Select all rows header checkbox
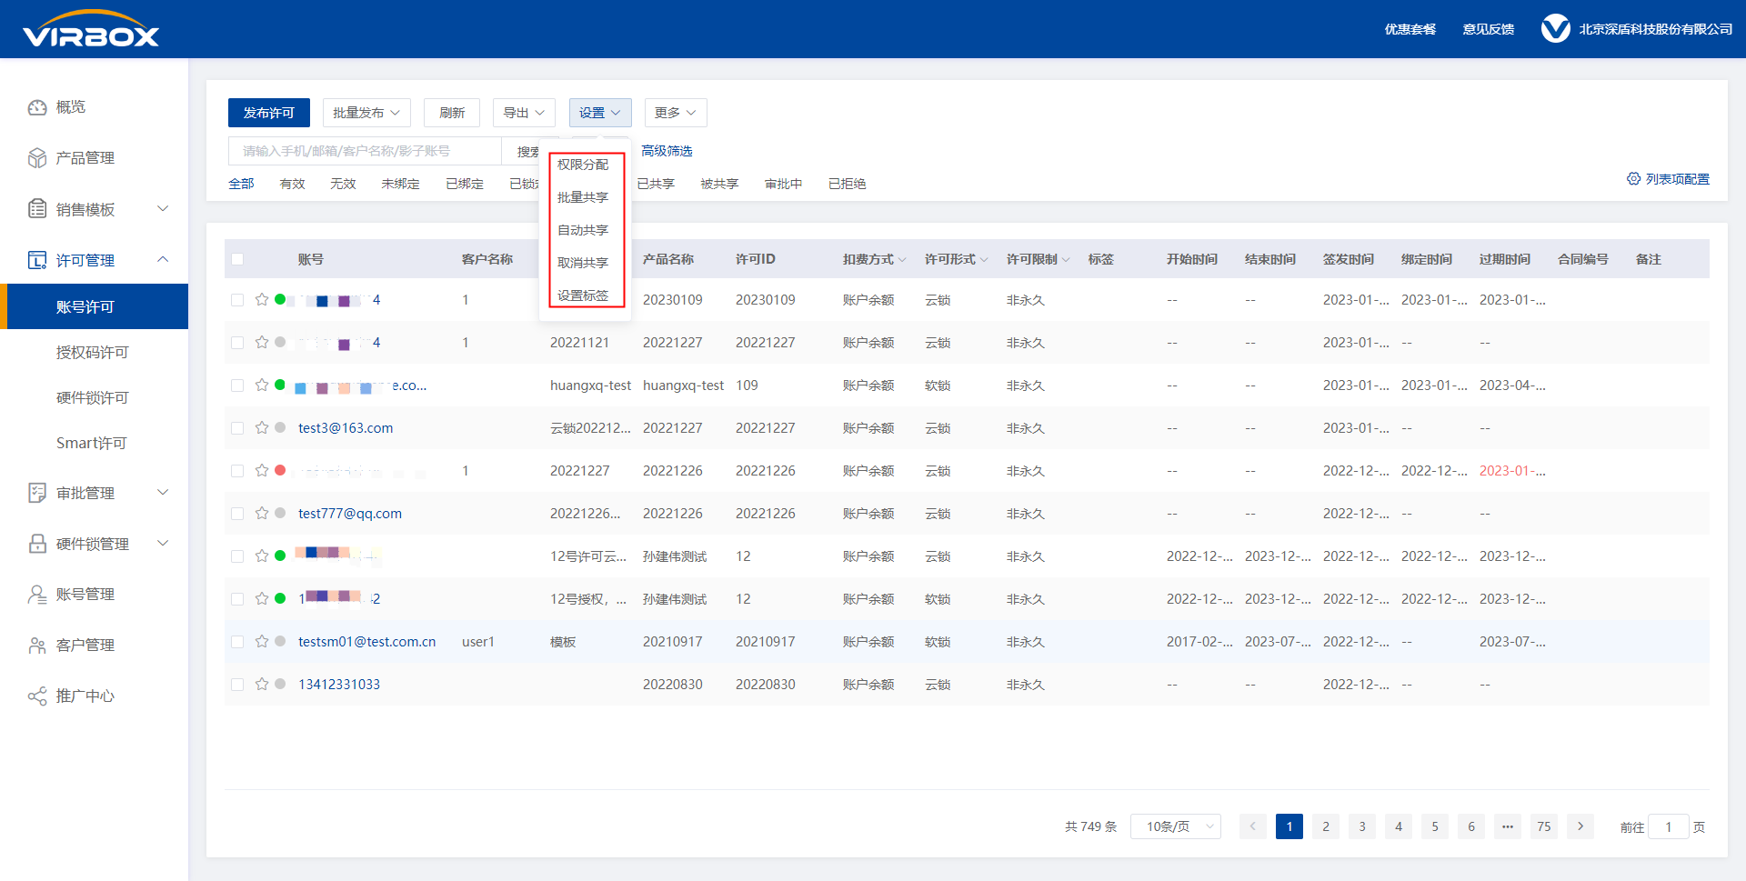This screenshot has width=1746, height=881. pos(237,259)
